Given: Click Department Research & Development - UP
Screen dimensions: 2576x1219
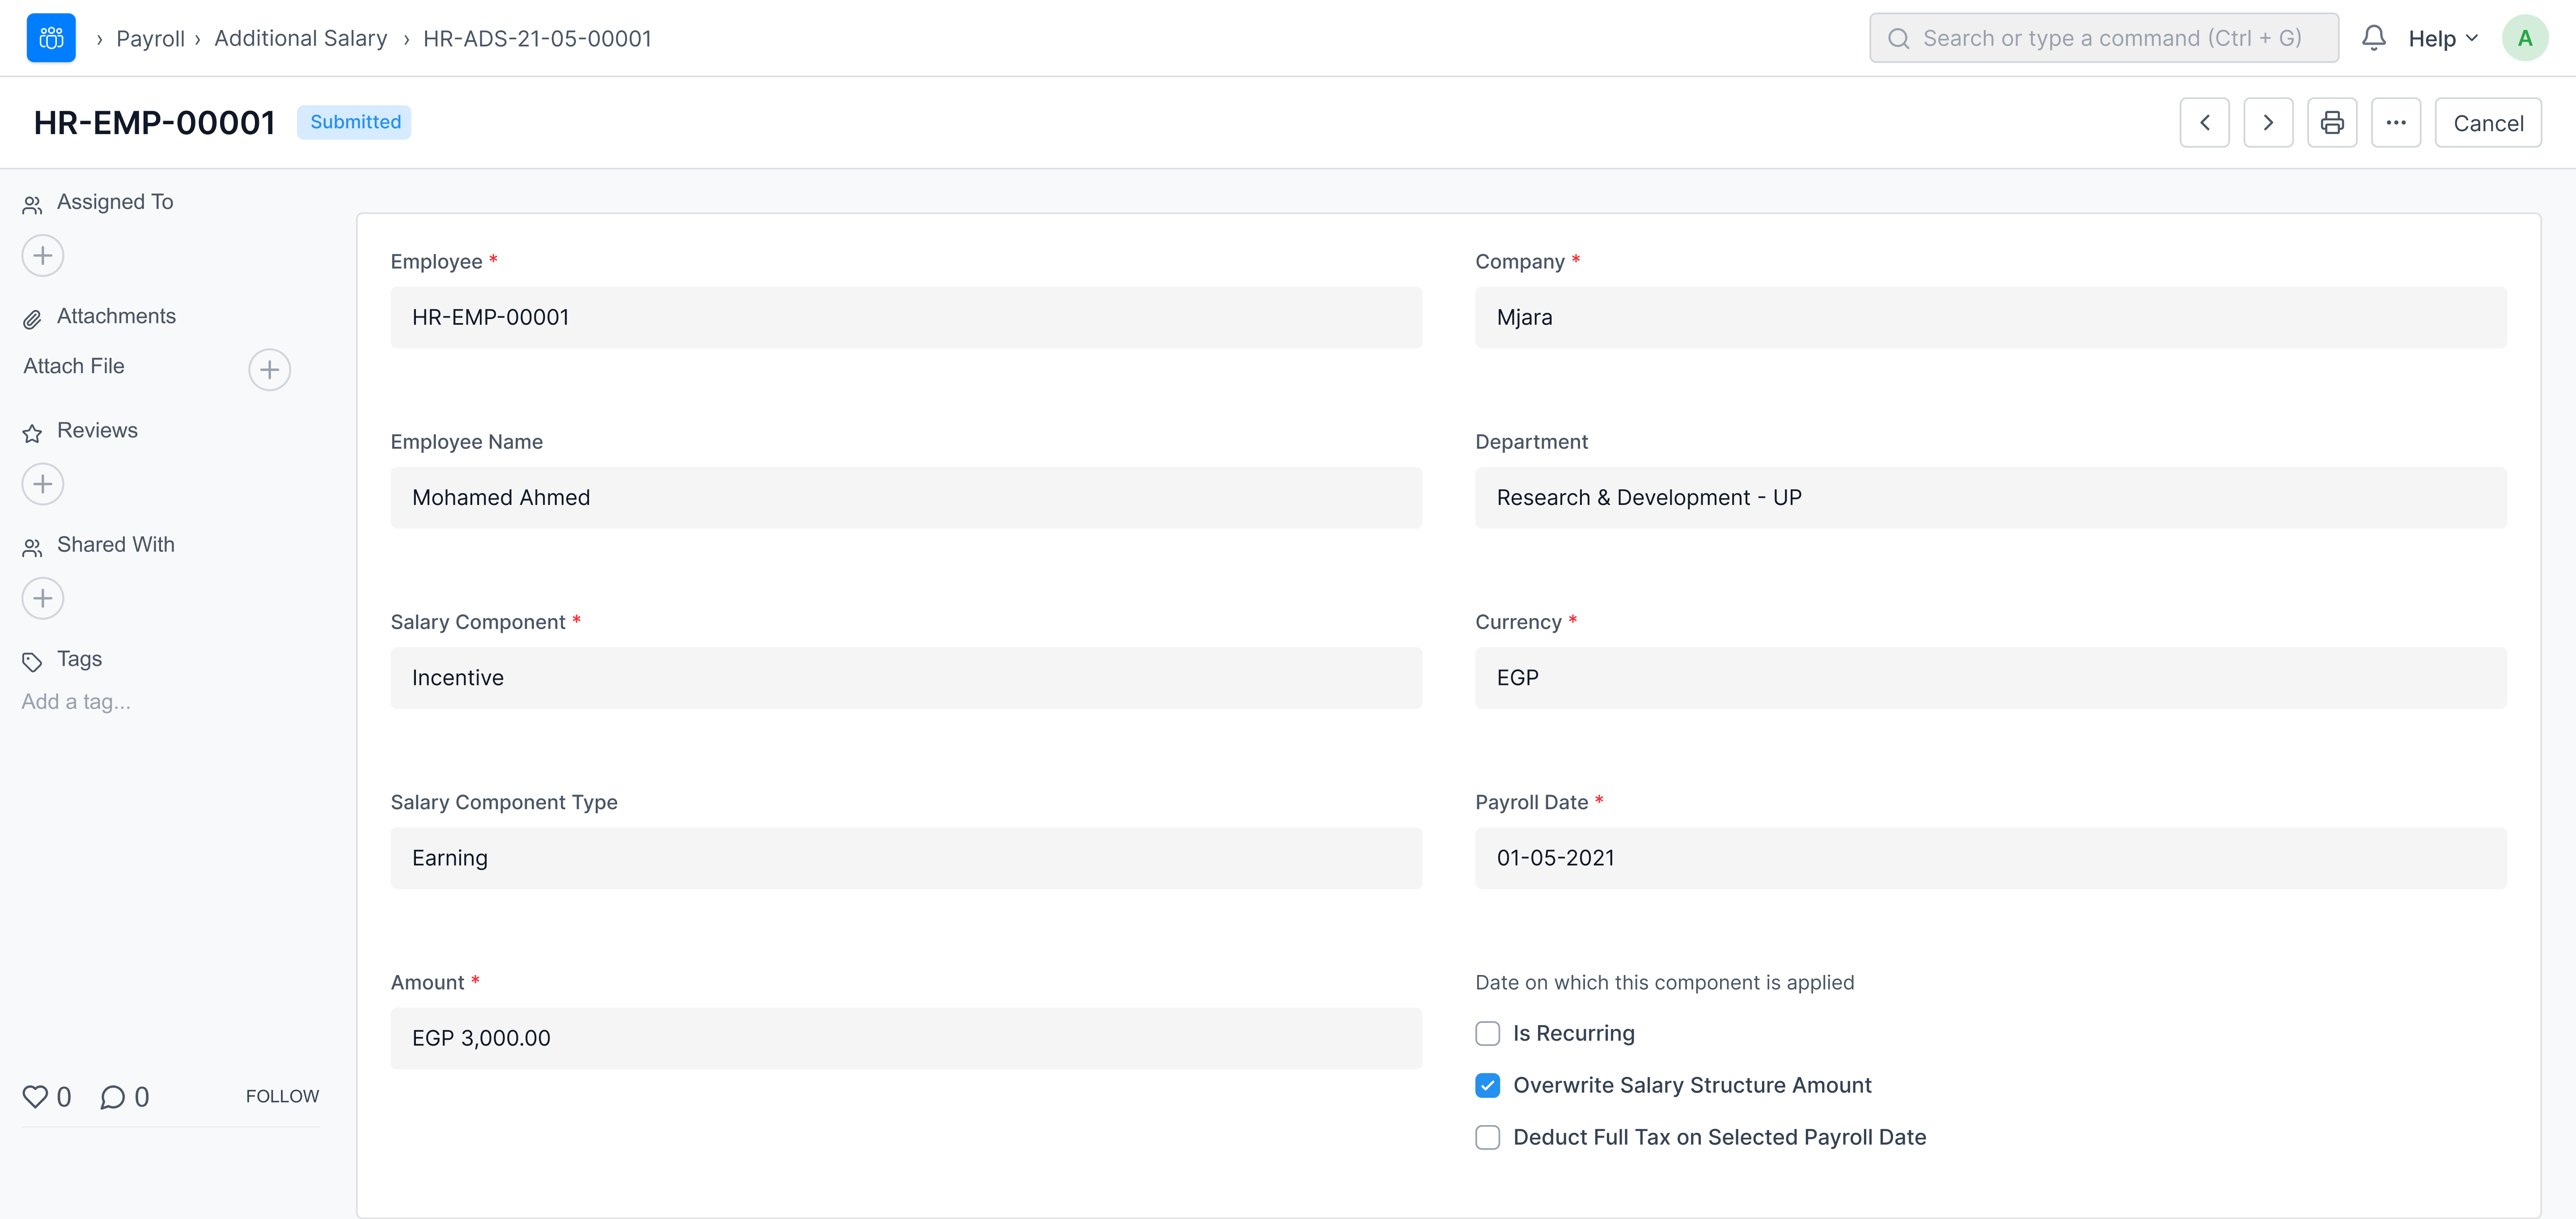Looking at the screenshot, I should coord(1990,498).
